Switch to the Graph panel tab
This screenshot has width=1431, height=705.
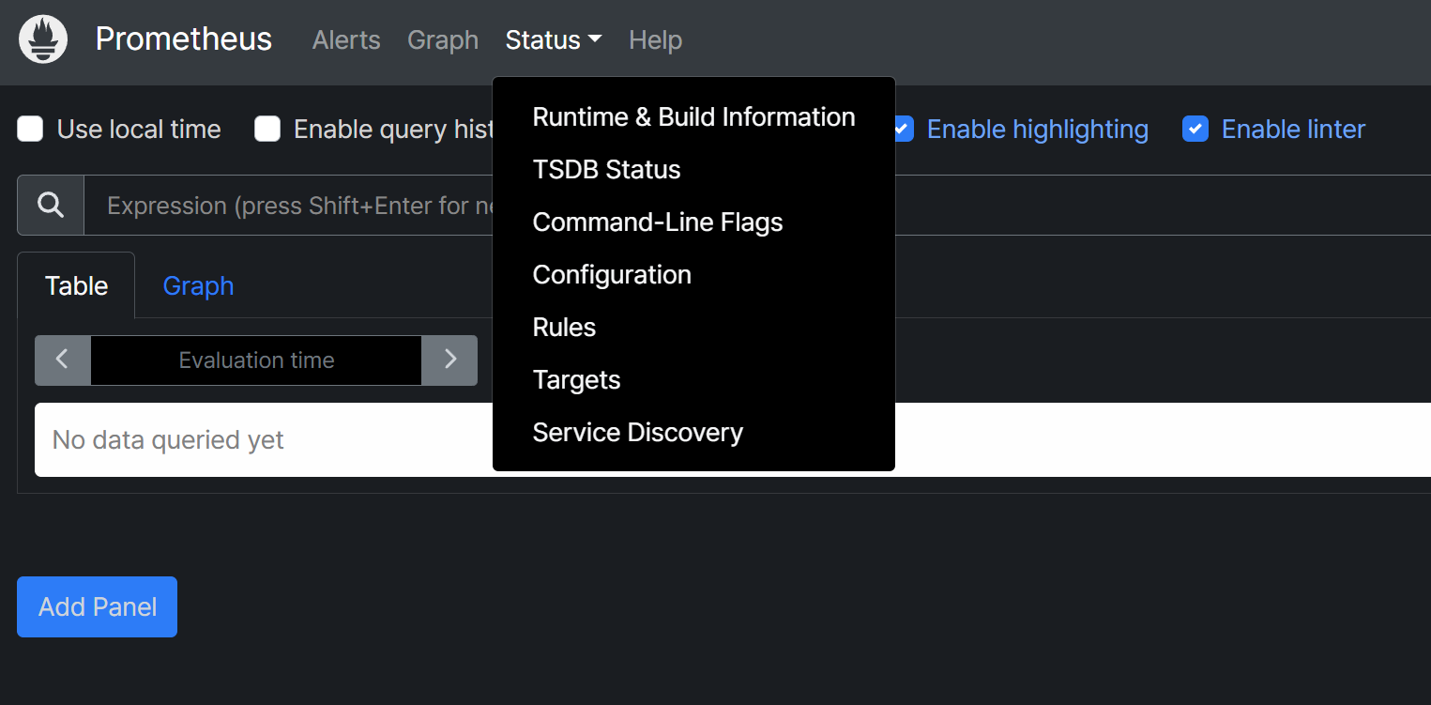[198, 285]
